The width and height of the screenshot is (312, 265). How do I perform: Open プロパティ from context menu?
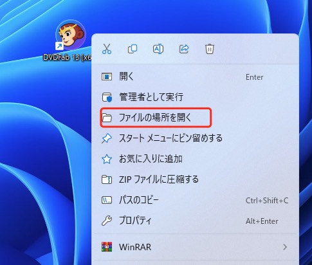tap(195, 221)
